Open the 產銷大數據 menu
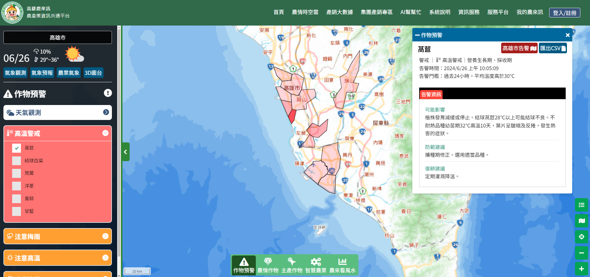This screenshot has height=277, width=590. coord(339,12)
